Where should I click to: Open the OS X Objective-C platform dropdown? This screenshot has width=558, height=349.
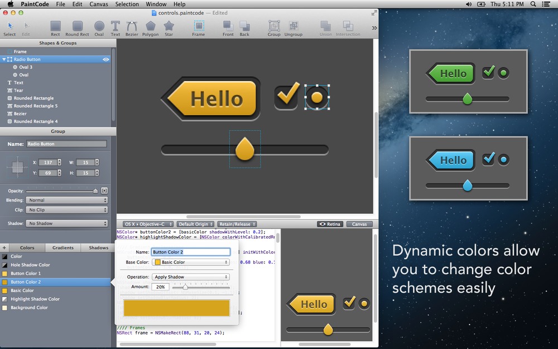(x=148, y=224)
